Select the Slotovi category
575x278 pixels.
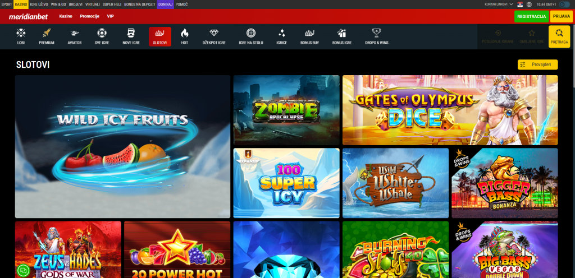[x=160, y=36]
